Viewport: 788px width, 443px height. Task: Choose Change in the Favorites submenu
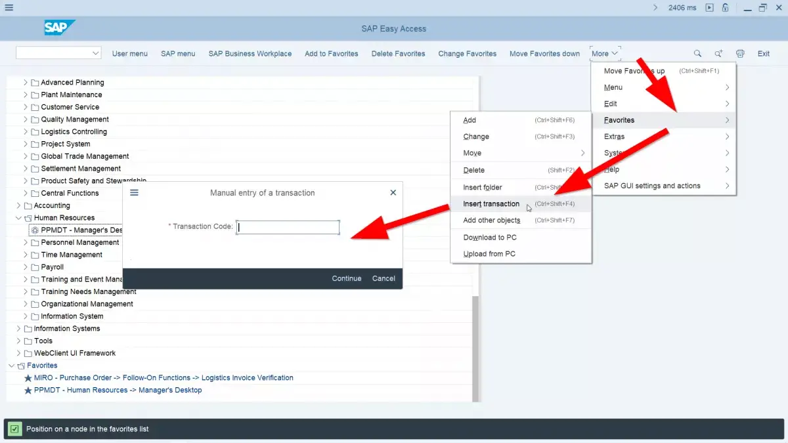521,137
